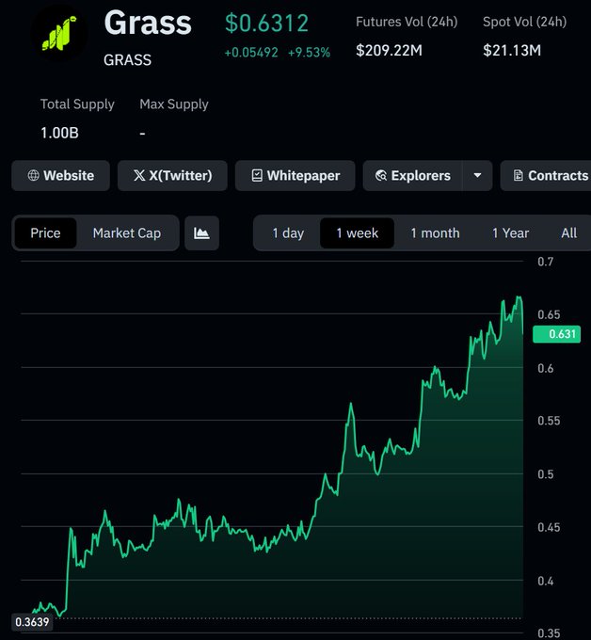Viewport: 591px width, 640px height.
Task: Click the search-globe icon in Explorers button
Action: pos(381,175)
